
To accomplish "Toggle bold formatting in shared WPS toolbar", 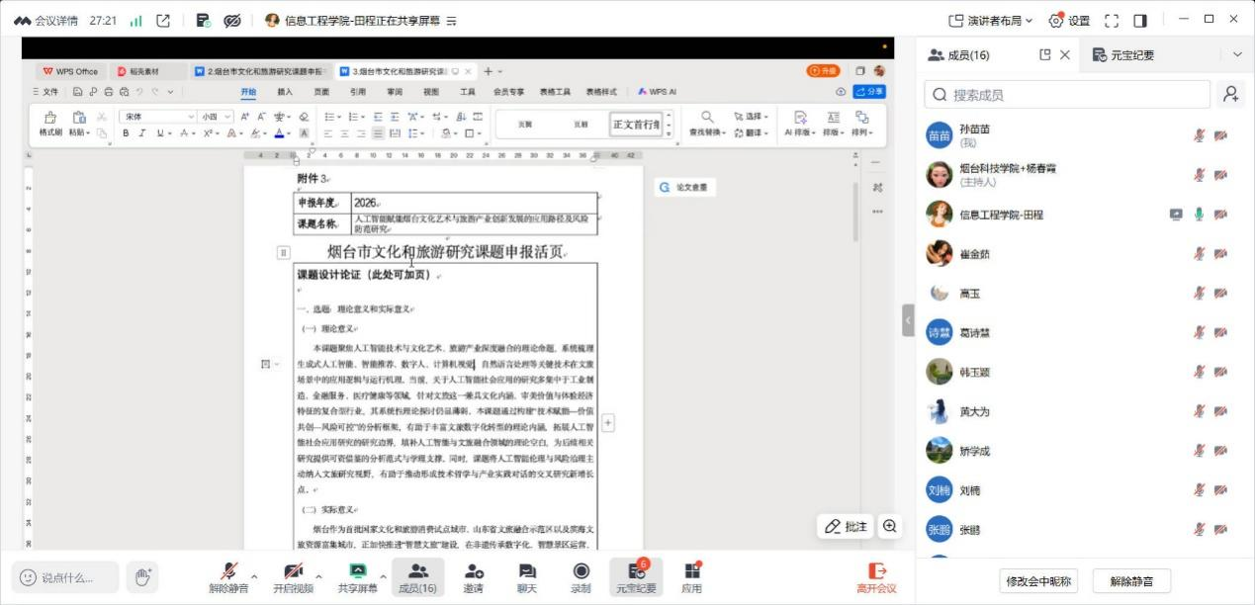I will pyautogui.click(x=127, y=133).
